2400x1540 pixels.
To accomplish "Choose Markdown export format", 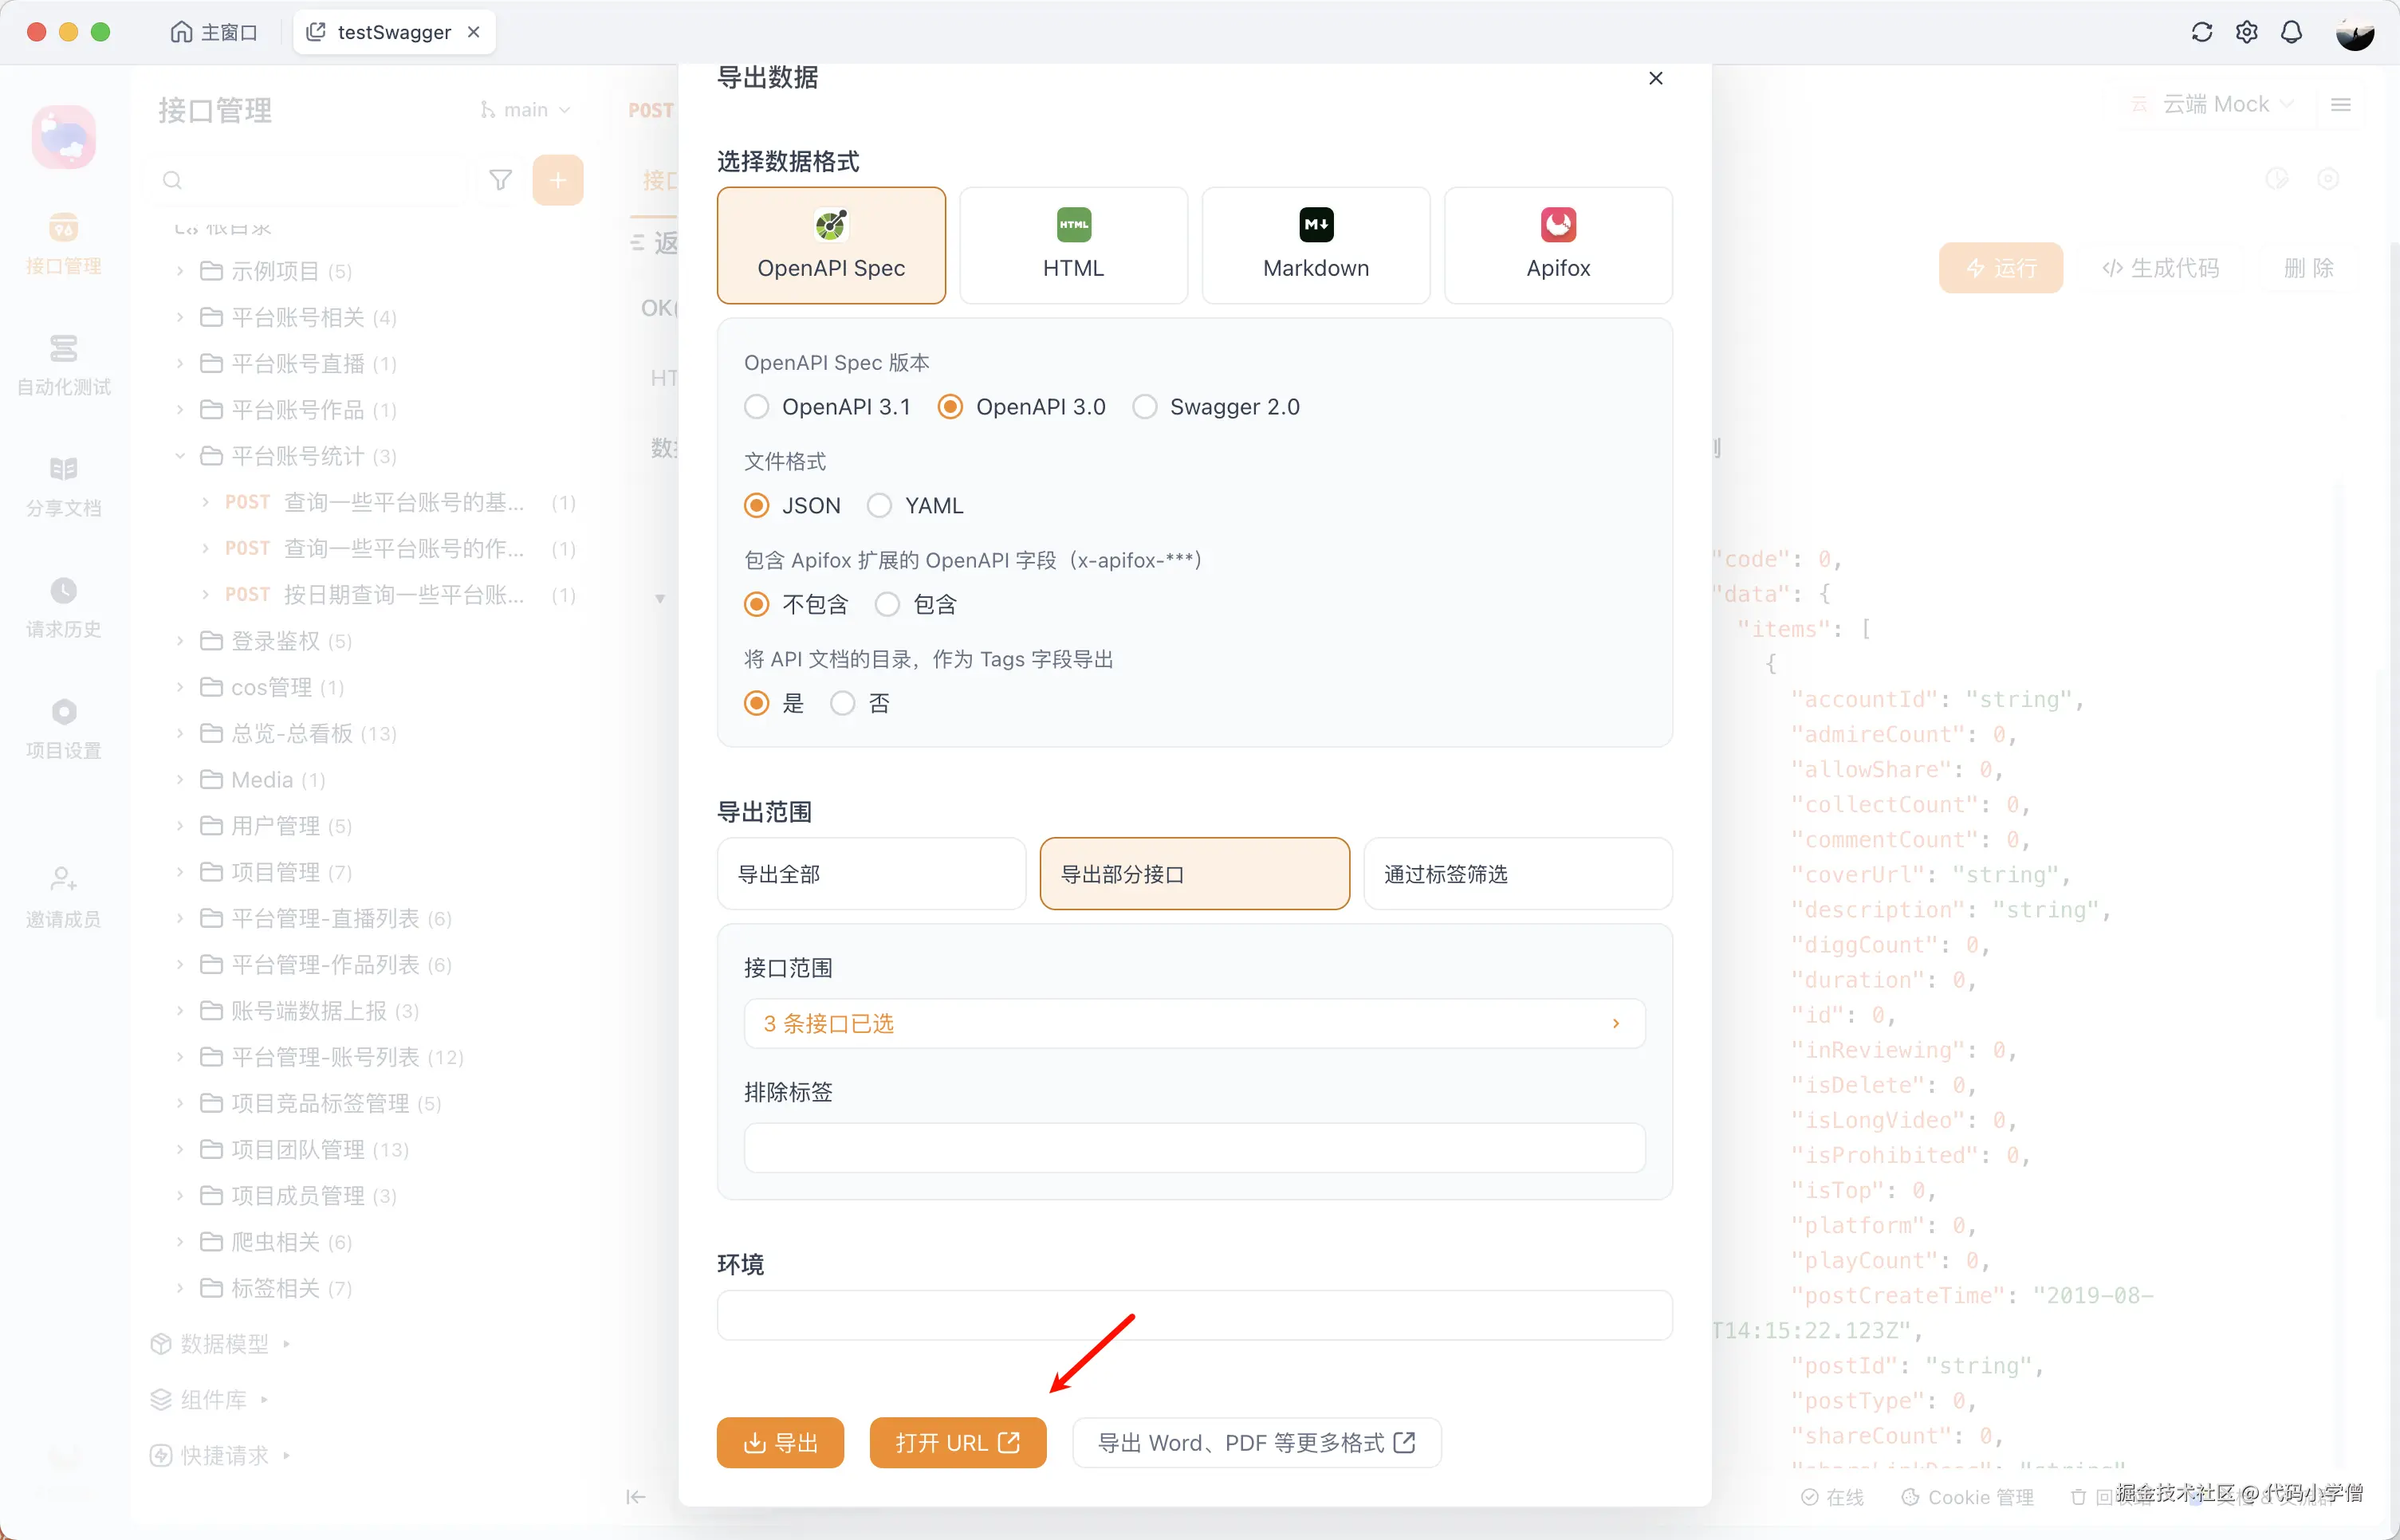I will (x=1315, y=245).
